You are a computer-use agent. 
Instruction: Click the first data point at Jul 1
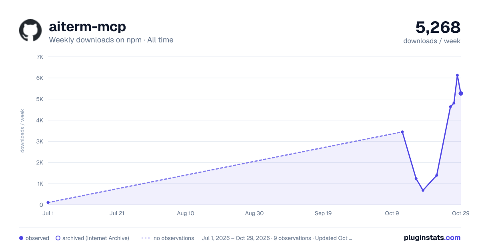[48, 202]
